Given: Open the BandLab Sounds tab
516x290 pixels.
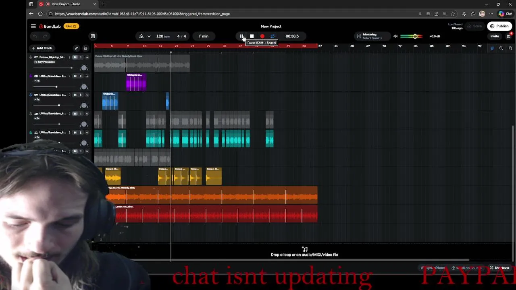Looking at the screenshot, I should click(467, 268).
